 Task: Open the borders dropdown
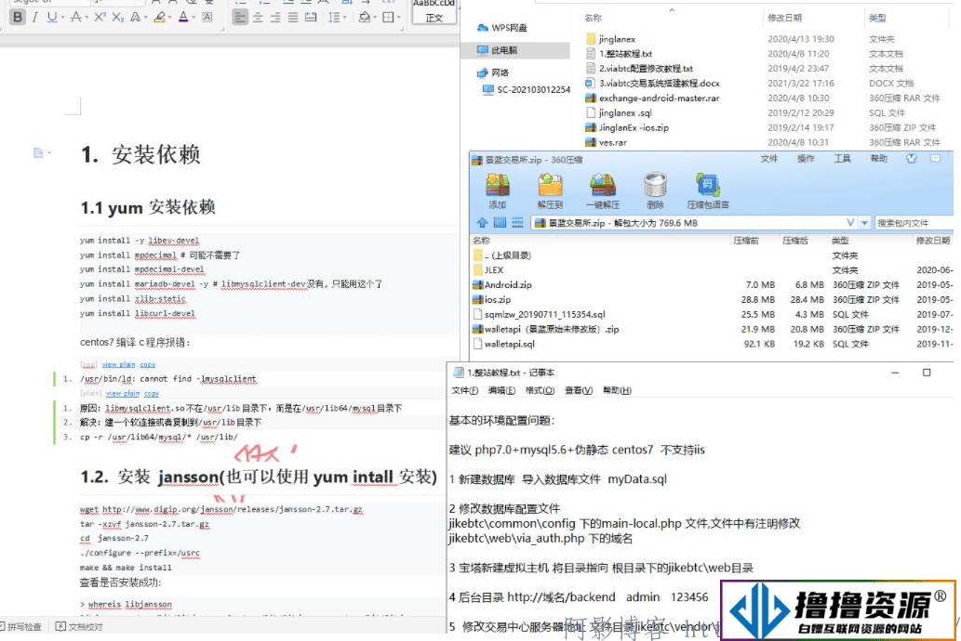click(x=398, y=17)
